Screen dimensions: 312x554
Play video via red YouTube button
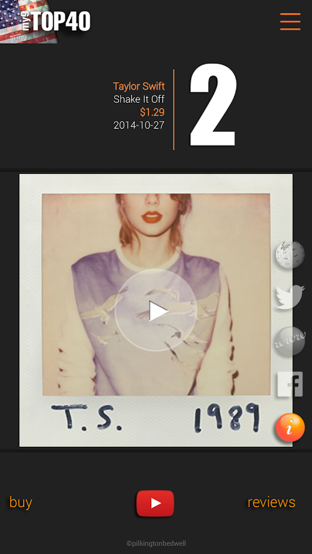[x=155, y=503]
